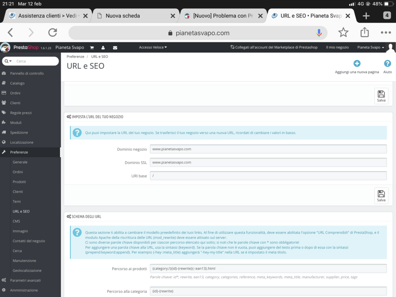Show the tab count overview button
Image resolution: width=396 pixels, height=297 pixels.
point(387,15)
